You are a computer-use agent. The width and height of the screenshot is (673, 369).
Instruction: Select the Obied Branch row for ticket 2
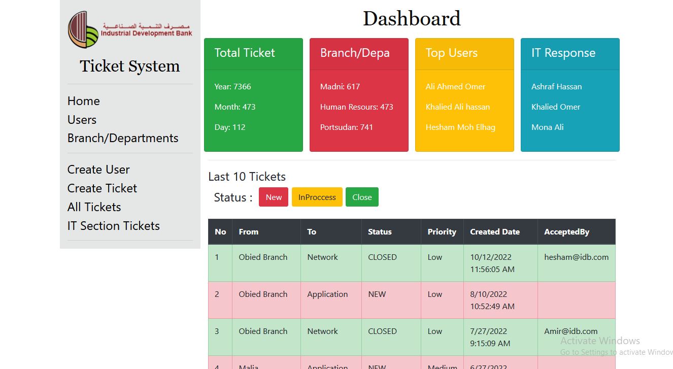tap(263, 294)
